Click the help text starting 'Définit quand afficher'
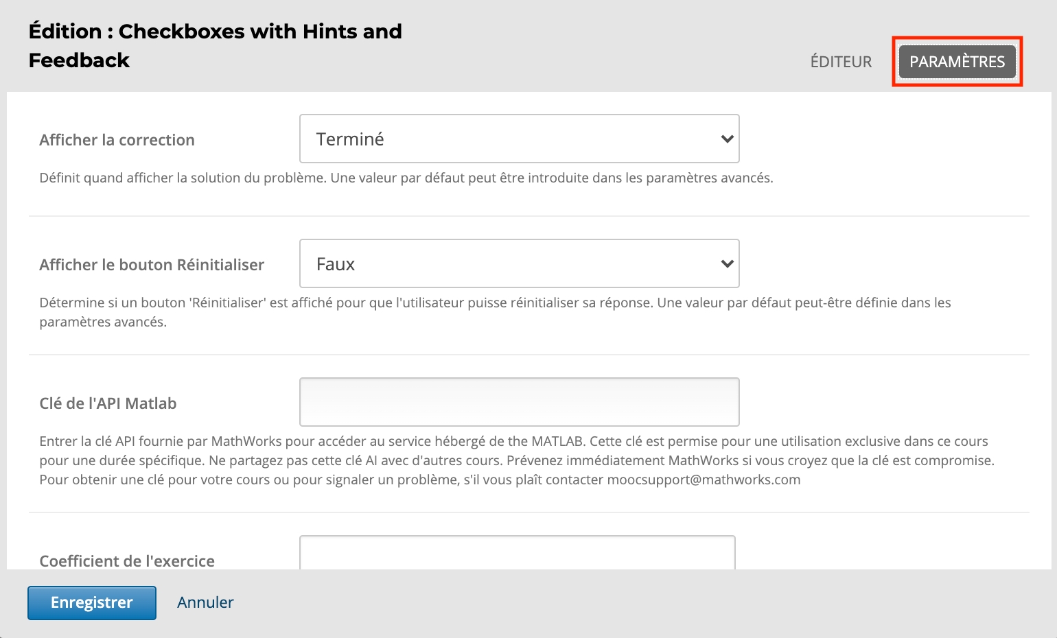 (x=406, y=178)
